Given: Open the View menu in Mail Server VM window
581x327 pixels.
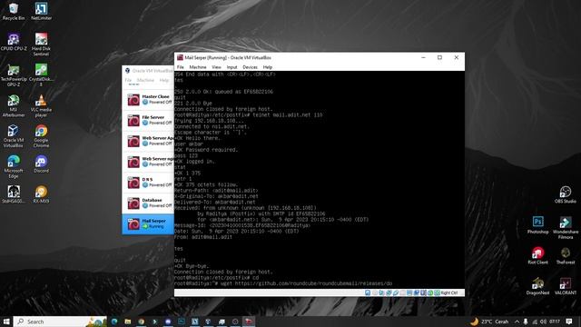Looking at the screenshot, I should coord(216,67).
